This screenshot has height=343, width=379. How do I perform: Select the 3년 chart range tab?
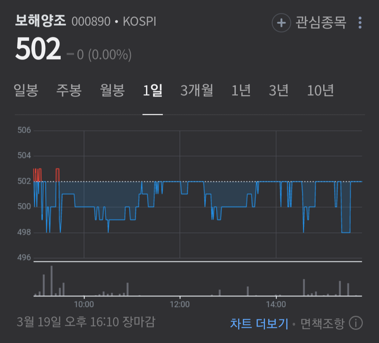coord(278,90)
